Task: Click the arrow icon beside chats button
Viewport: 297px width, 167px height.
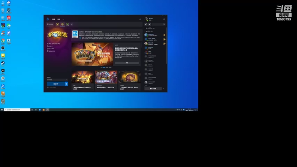Action: pos(164,89)
